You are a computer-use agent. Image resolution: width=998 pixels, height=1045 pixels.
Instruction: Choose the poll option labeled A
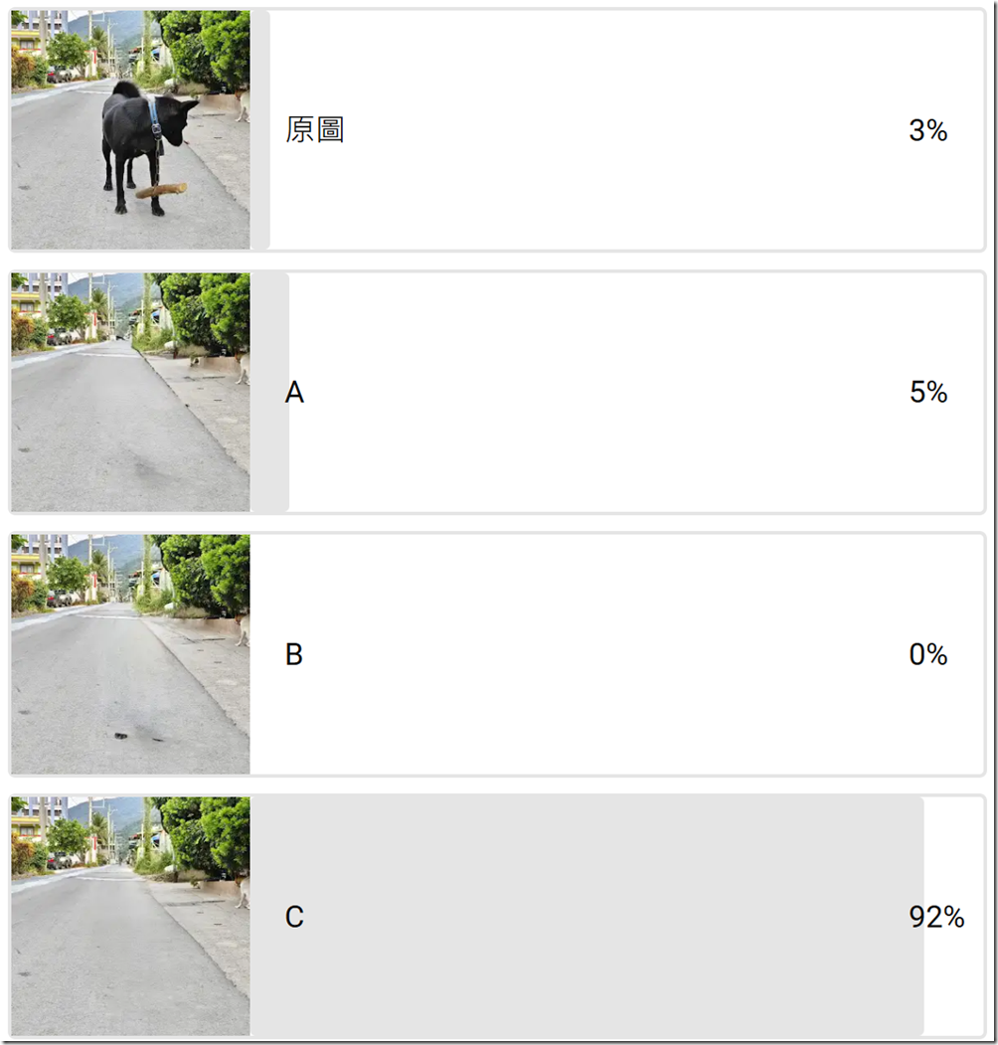(x=294, y=393)
